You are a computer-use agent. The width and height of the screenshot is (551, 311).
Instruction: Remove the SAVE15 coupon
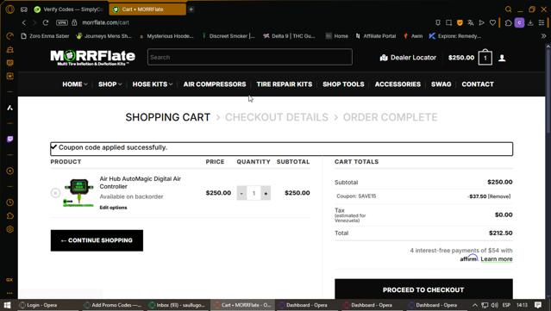499,196
